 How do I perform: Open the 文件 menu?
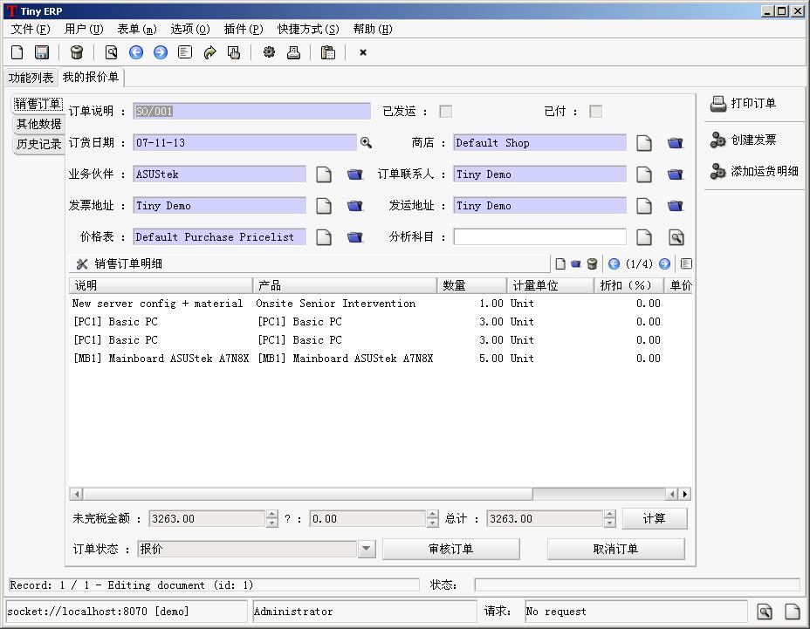pyautogui.click(x=31, y=29)
